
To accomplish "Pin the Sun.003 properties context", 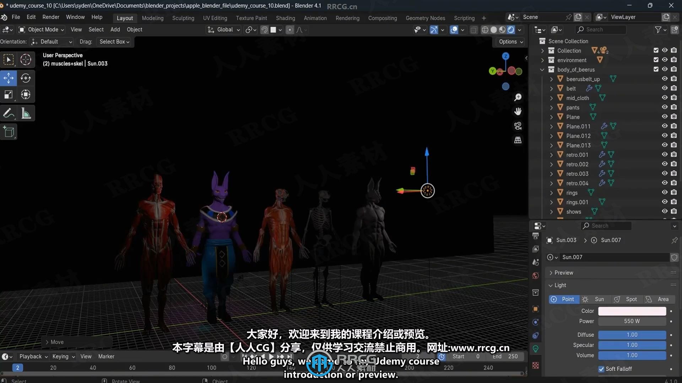I will pyautogui.click(x=674, y=240).
